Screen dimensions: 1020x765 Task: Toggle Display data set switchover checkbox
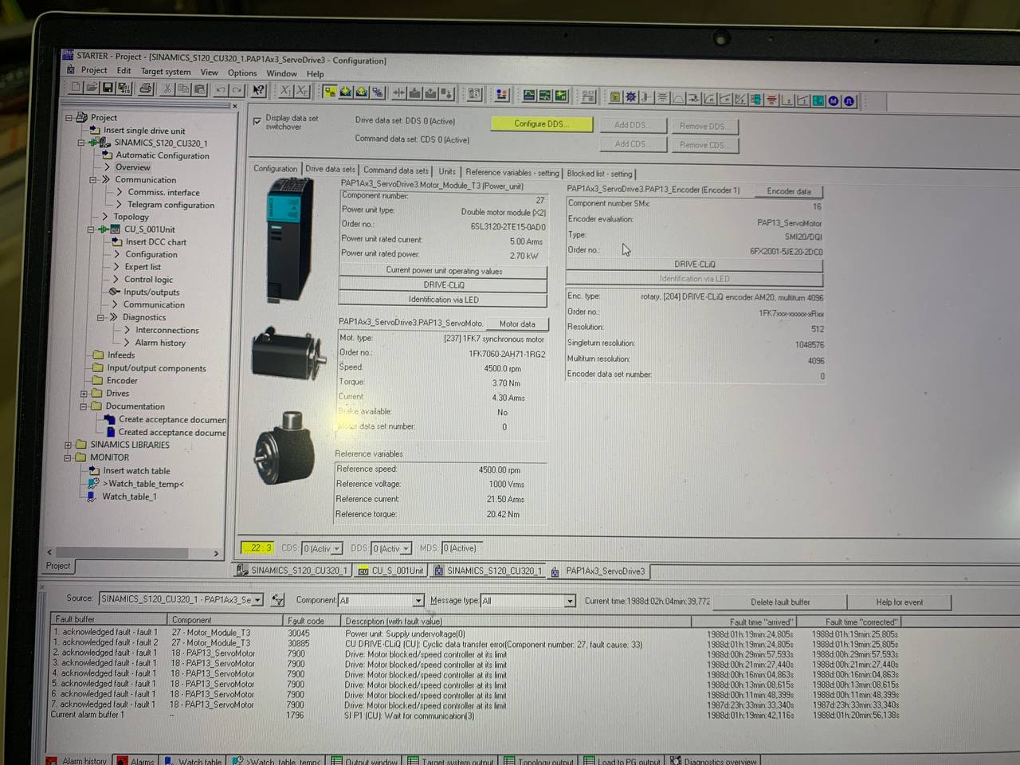click(x=257, y=122)
